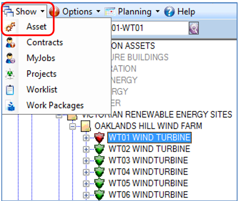Screen dimensions: 238x201
Task: Click the asset search text field
Action: (x=150, y=28)
